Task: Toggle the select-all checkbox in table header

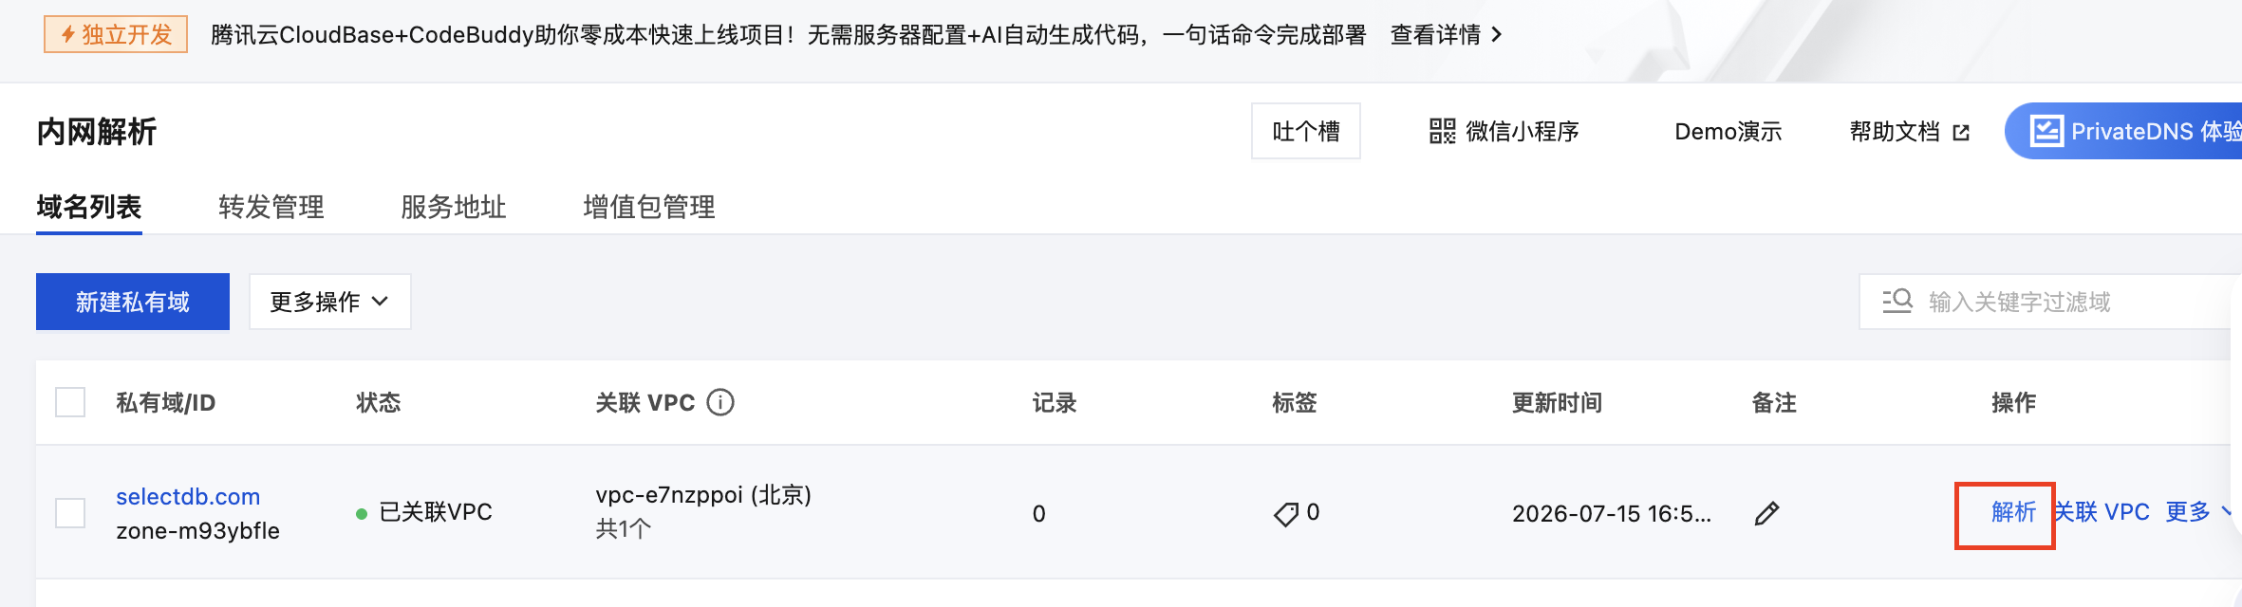Action: point(70,402)
